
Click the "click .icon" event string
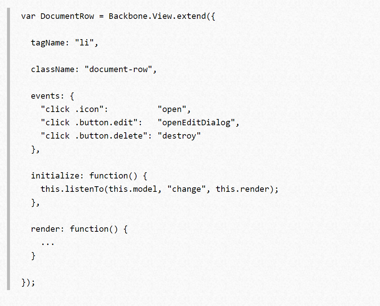[x=72, y=109]
